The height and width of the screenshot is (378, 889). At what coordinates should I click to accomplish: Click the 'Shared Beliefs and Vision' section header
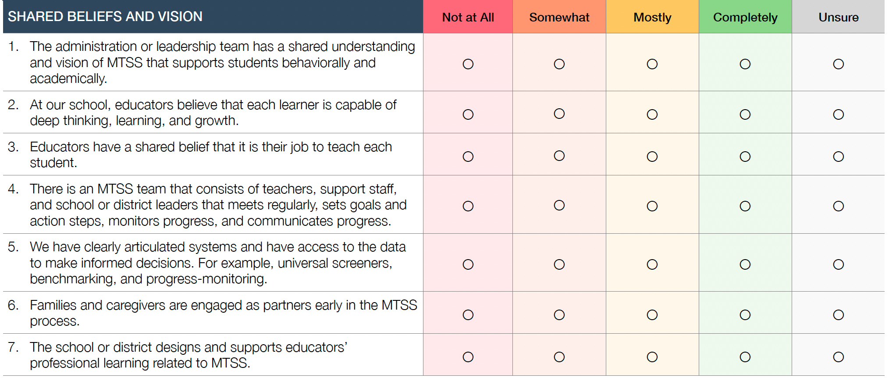click(105, 17)
